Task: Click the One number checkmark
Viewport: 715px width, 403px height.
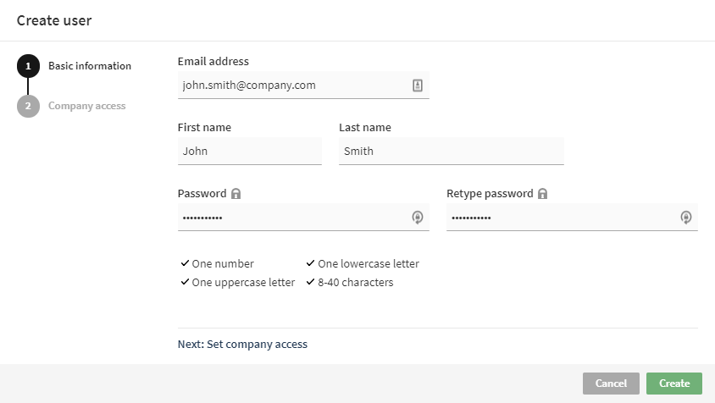Action: coord(185,263)
